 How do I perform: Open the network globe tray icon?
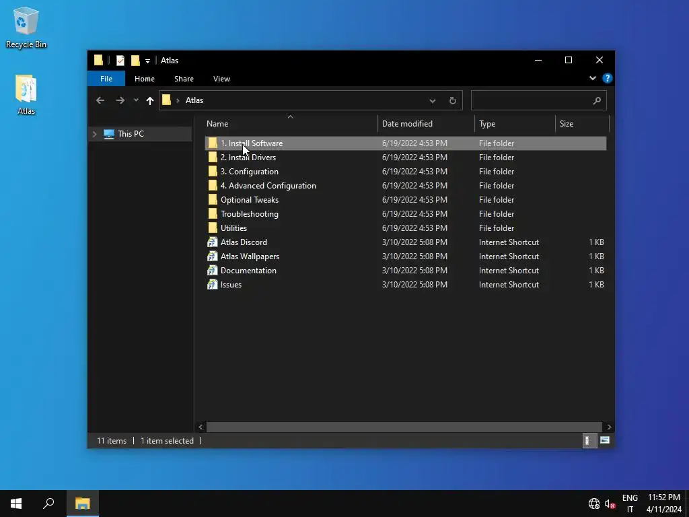coord(593,504)
